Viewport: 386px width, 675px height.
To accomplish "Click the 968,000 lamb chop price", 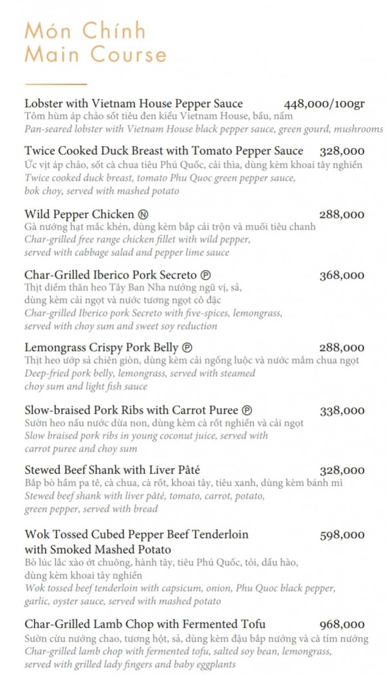I will (x=342, y=624).
